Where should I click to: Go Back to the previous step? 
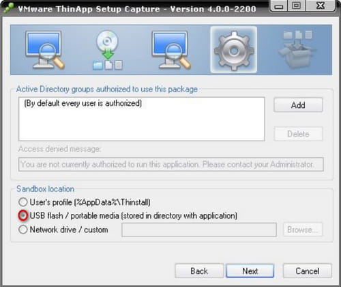pos(199,271)
